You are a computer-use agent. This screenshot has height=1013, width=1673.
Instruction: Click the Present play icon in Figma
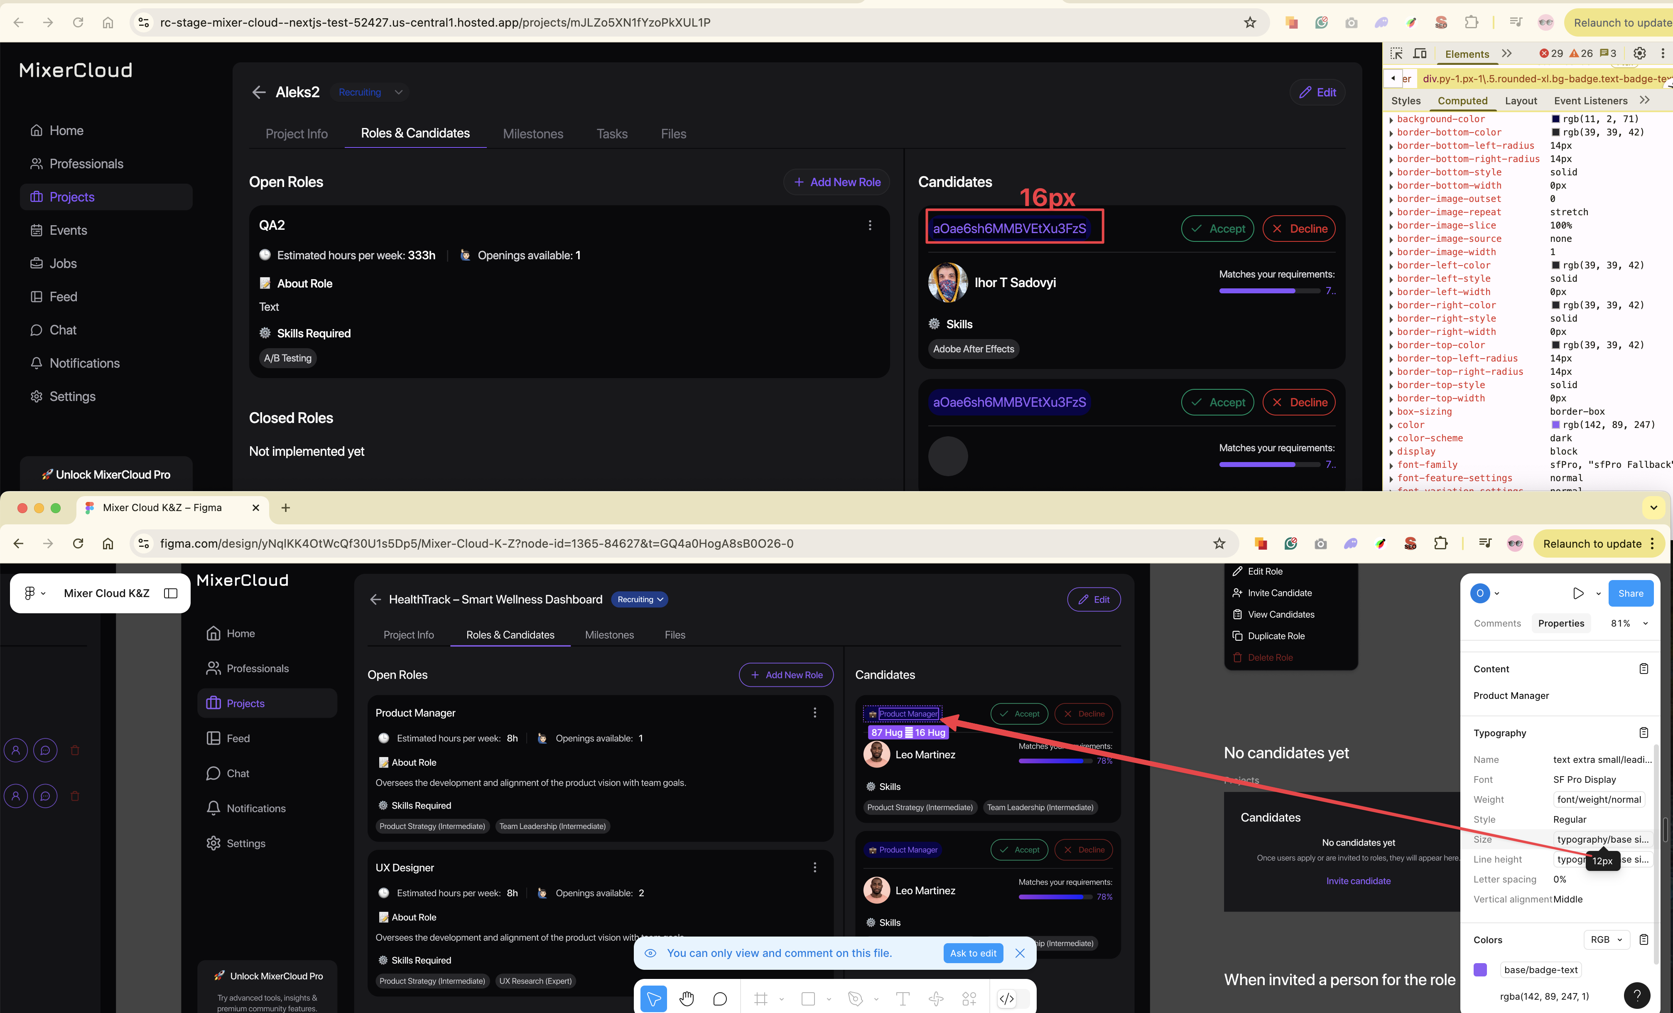[1578, 593]
